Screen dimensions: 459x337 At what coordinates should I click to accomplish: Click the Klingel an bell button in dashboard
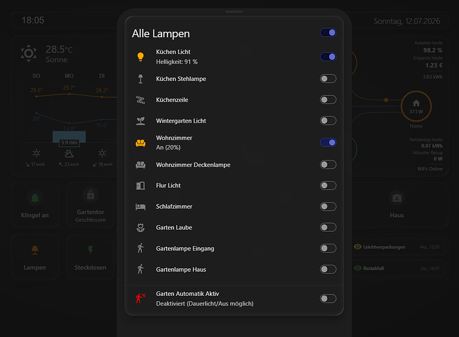[x=35, y=205]
